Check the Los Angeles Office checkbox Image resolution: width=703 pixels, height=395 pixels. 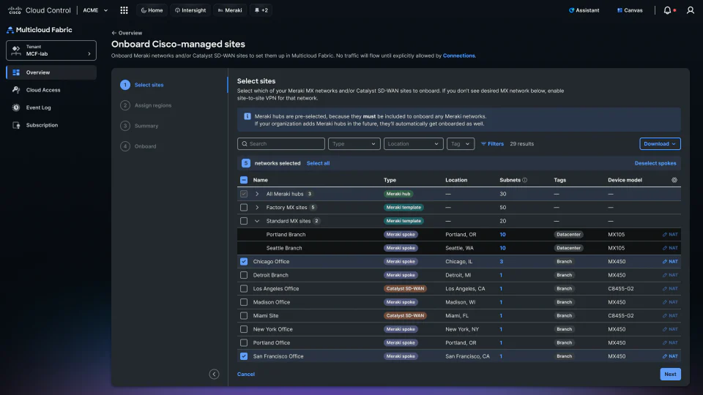[244, 289]
